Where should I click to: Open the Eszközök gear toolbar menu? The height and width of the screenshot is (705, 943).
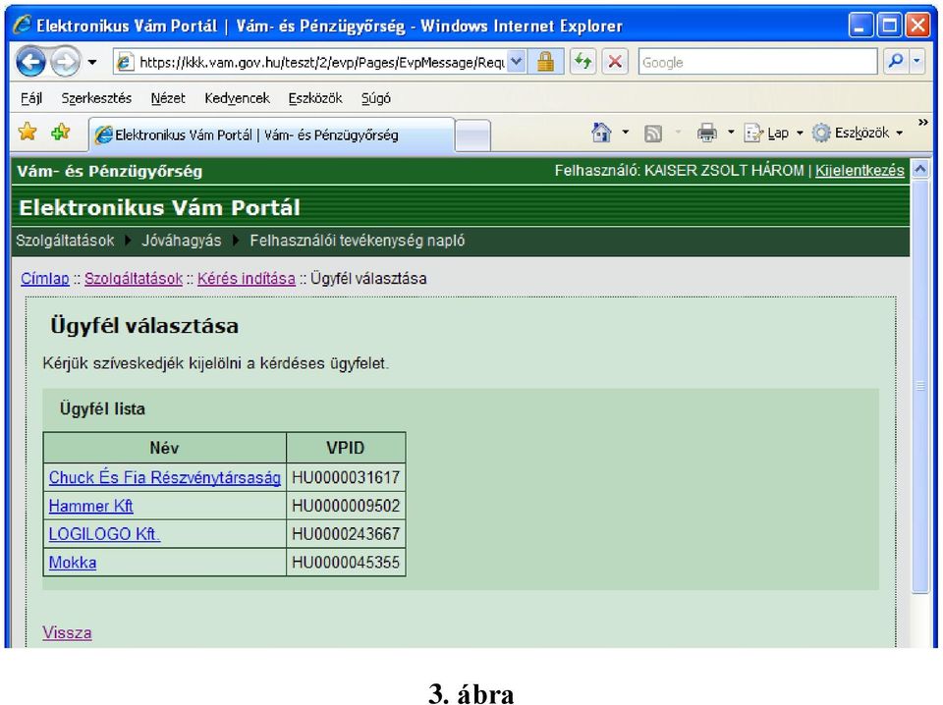click(x=857, y=133)
